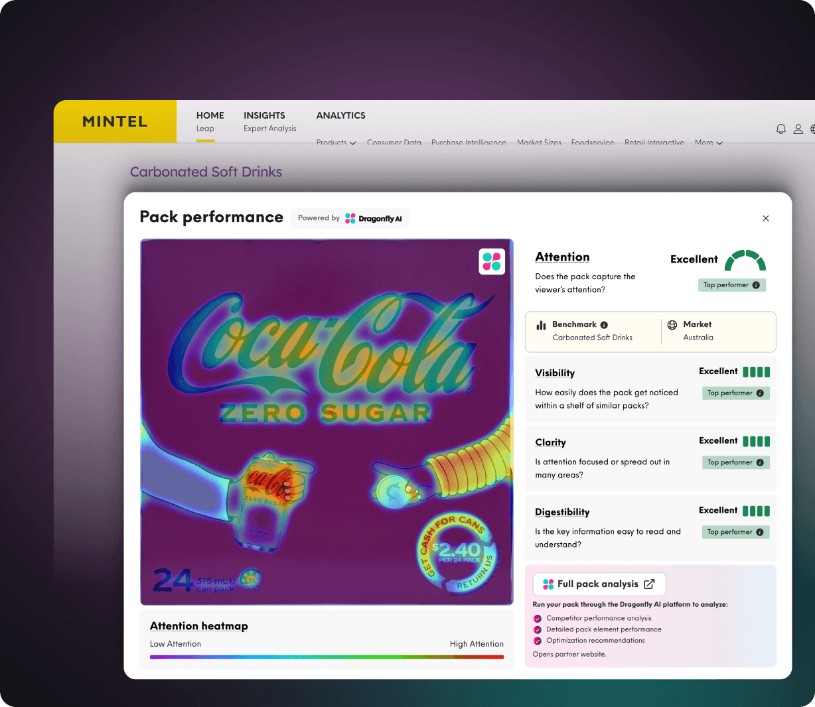
Task: Open INSIGHTS Expert Analysis tab
Action: click(269, 121)
